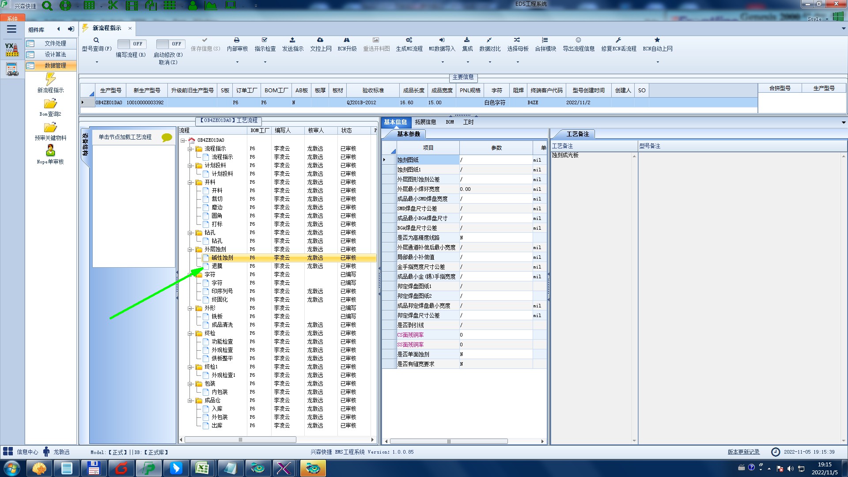Open the Bom查询2 folder icon
The image size is (848, 477).
point(50,104)
